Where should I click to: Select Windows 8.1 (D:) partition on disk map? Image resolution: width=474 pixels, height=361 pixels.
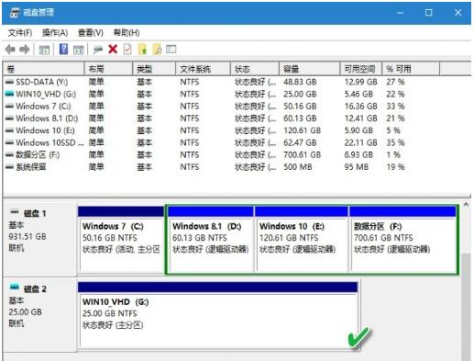tap(210, 239)
